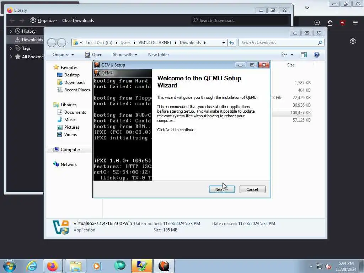Open Documents library
This screenshot has width=364, height=273.
(75, 112)
